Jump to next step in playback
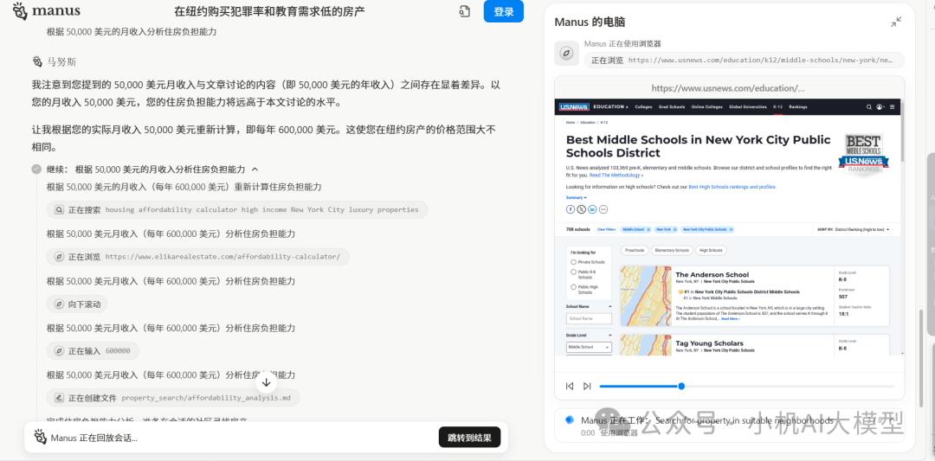This screenshot has width=935, height=461. (x=587, y=386)
